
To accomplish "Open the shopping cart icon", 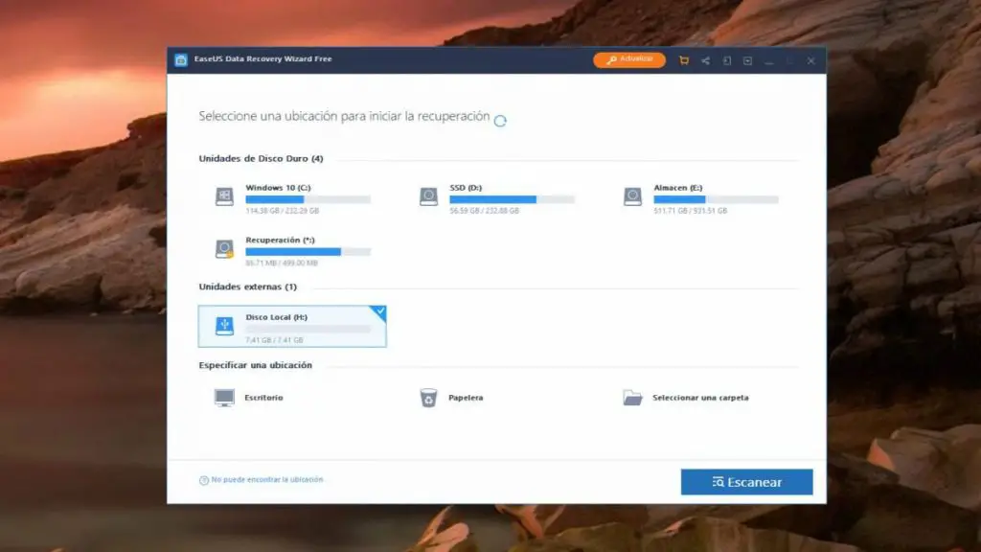I will tap(684, 60).
